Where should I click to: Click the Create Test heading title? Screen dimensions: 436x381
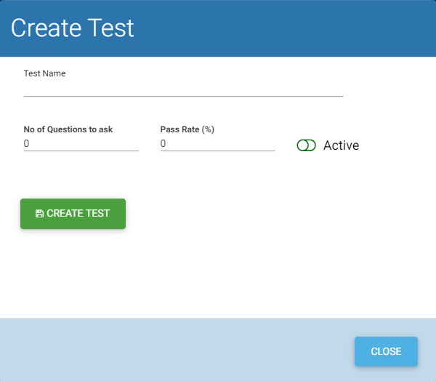[x=73, y=28]
